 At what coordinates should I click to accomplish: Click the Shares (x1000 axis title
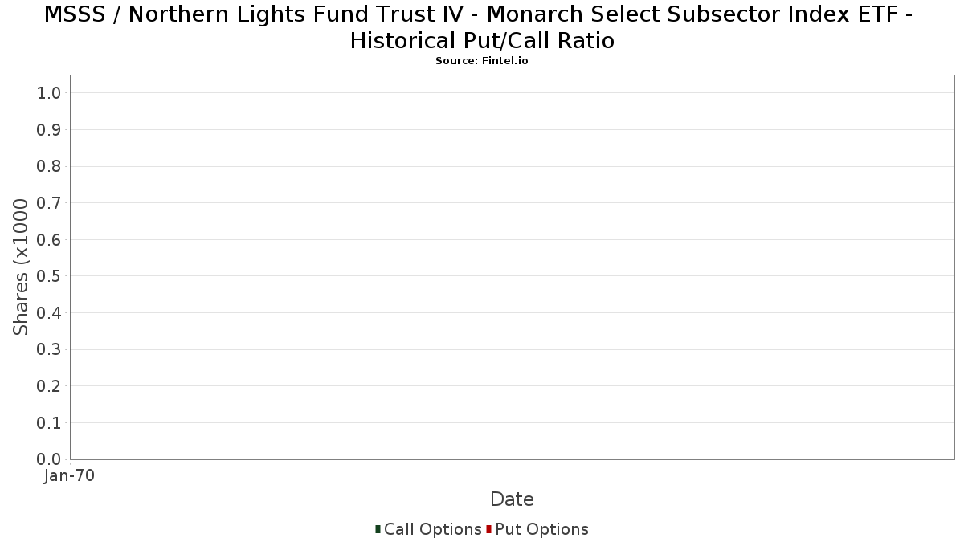[x=22, y=267]
